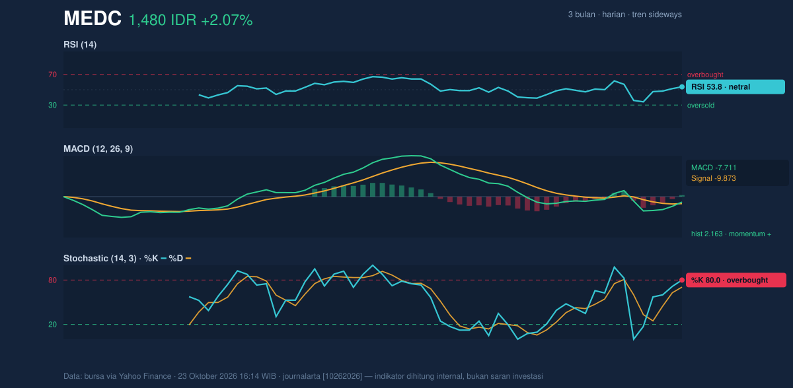Click the red %K endpoint dot
The width and height of the screenshot is (793, 388).
[x=682, y=280]
